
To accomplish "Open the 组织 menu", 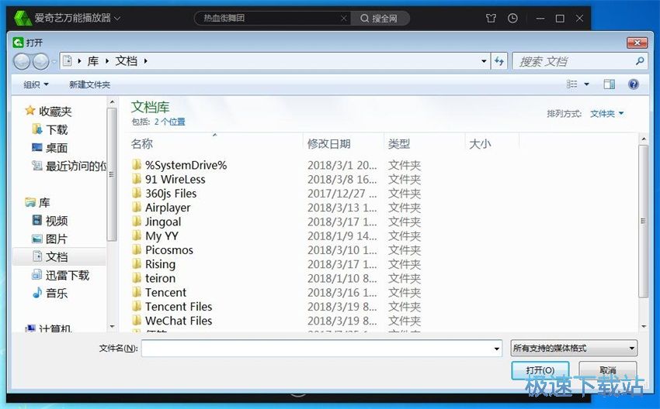I will coord(36,84).
